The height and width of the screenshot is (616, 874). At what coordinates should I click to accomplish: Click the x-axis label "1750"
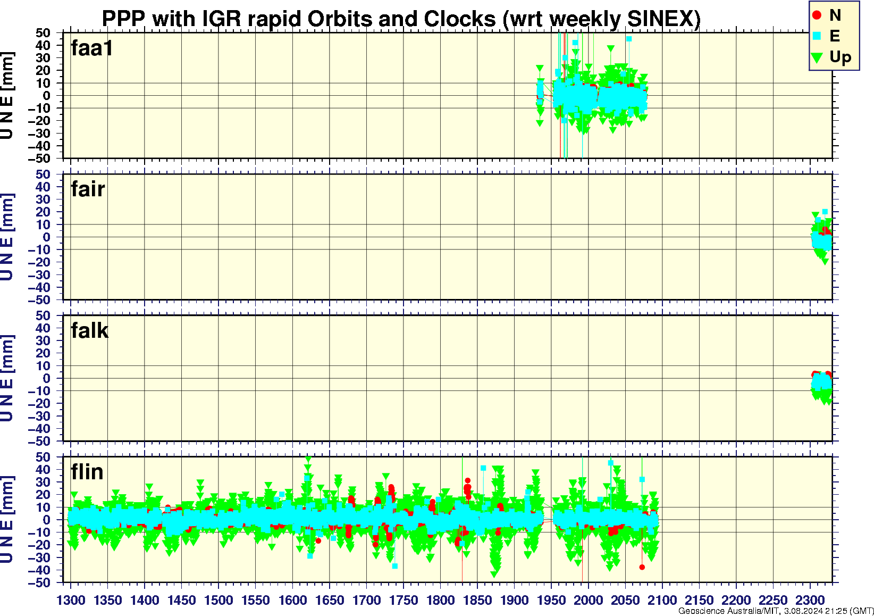point(404,600)
